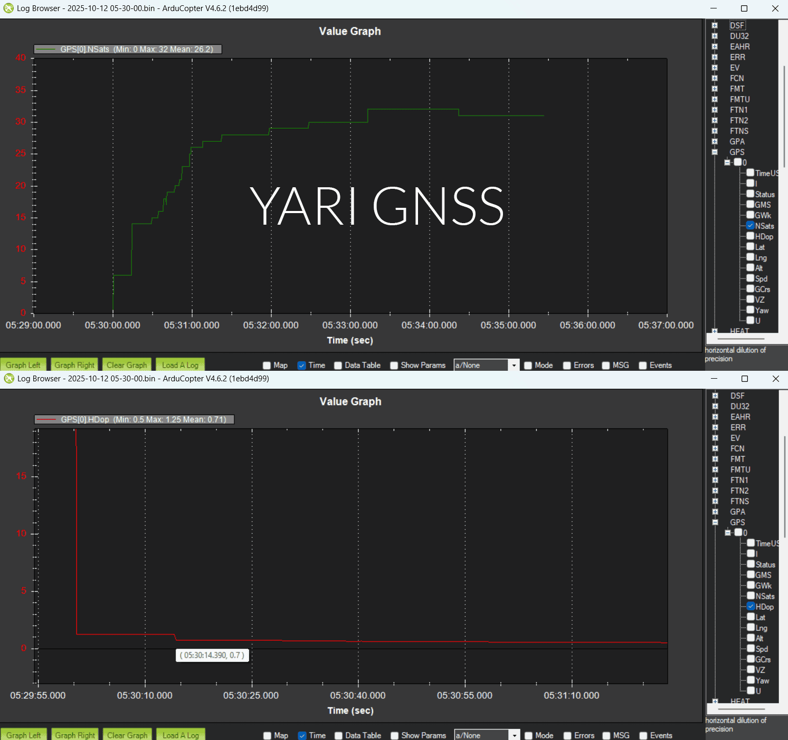Screen dimensions: 788x740
Task: Uncheck NSats checkbox in upper tree
Action: pos(750,225)
